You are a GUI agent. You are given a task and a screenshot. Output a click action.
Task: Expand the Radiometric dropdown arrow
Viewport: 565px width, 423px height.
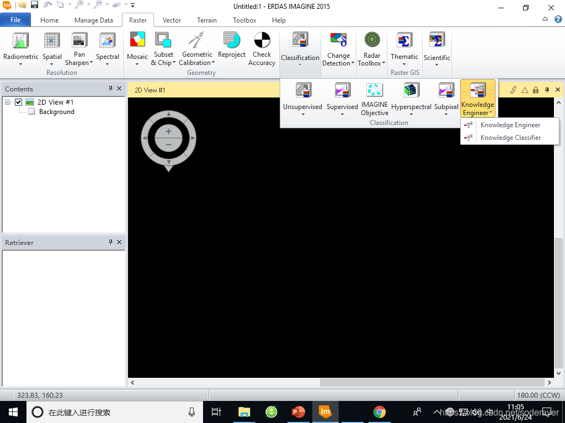(20, 64)
